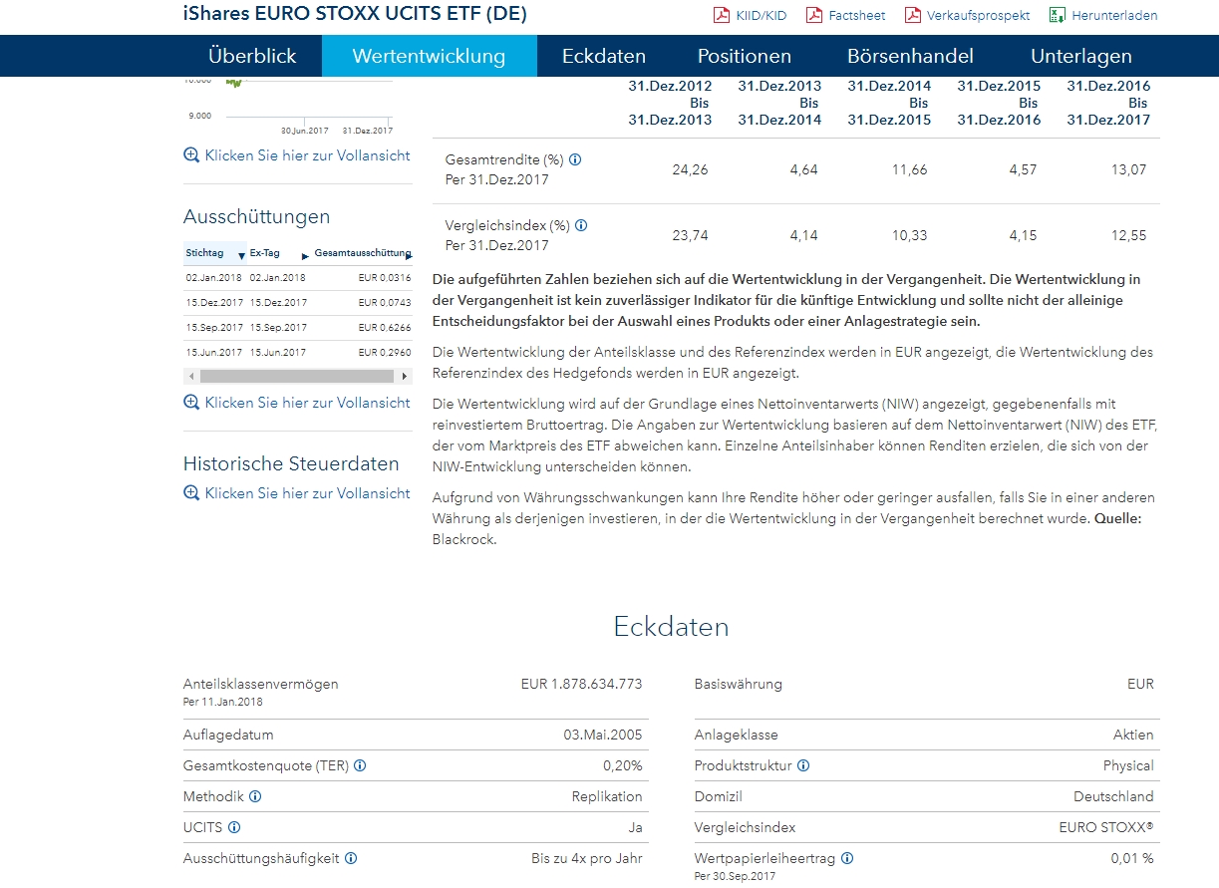This screenshot has width=1219, height=888.
Task: Open the Eckdaten tab
Action: click(604, 56)
